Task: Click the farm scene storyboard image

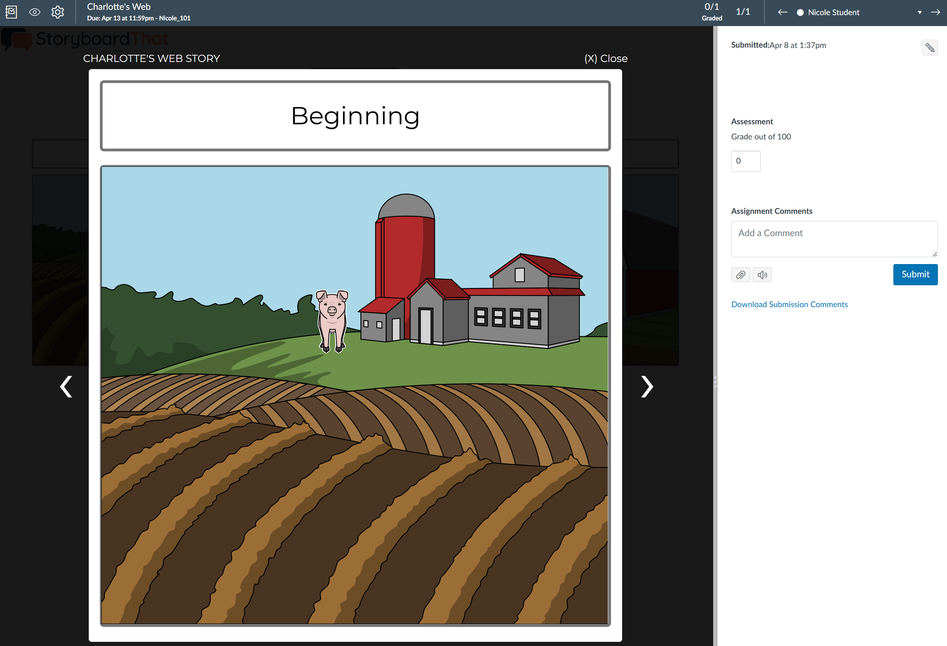Action: (355, 395)
